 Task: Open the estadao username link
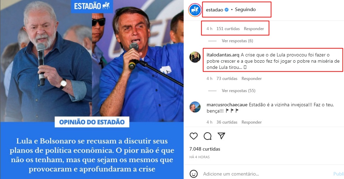(x=214, y=10)
